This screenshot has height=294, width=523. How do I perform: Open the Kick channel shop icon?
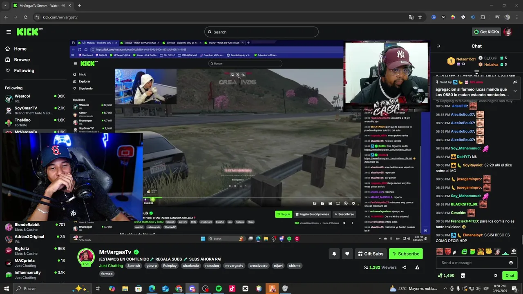pyautogui.click(x=463, y=276)
